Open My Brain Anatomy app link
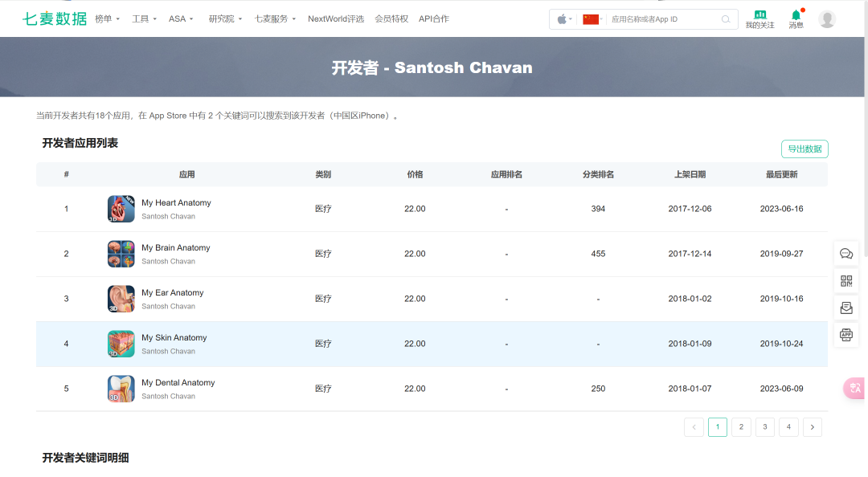This screenshot has height=477, width=868. click(175, 247)
